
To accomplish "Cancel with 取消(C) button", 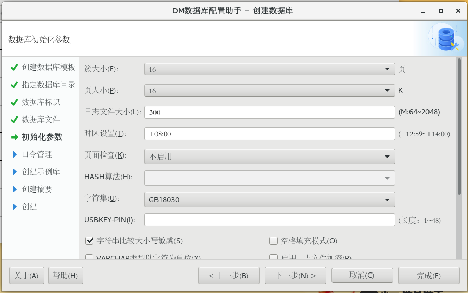I will [x=362, y=275].
